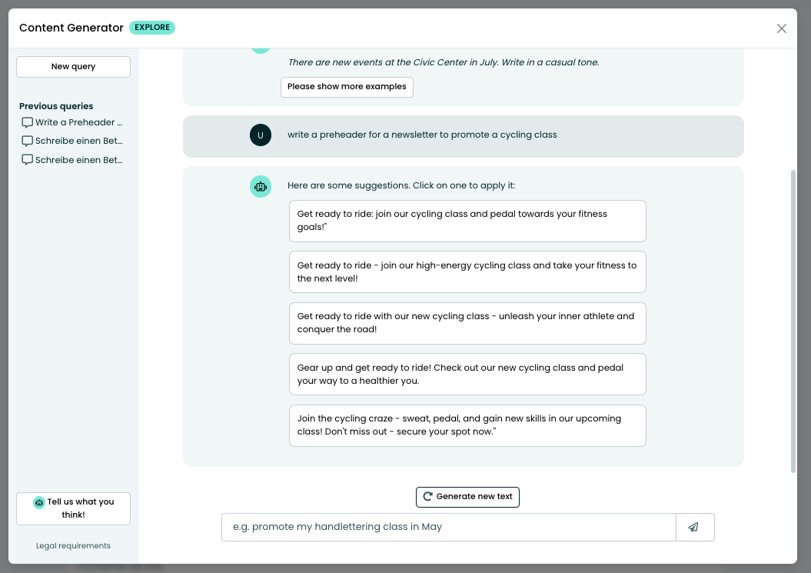811x573 pixels.
Task: Click chat bubble icon for 'Write a Preheader' query
Action: 28,122
